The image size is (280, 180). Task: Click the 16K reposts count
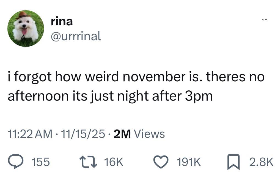coord(114,162)
